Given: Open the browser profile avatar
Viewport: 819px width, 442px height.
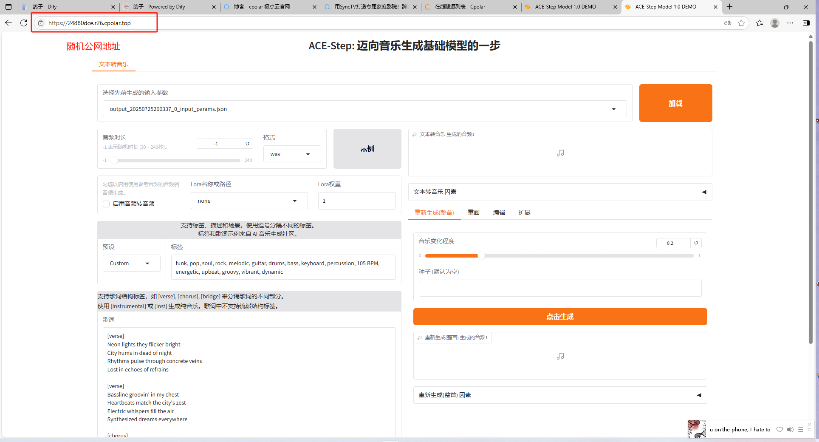Looking at the screenshot, I should 775,23.
